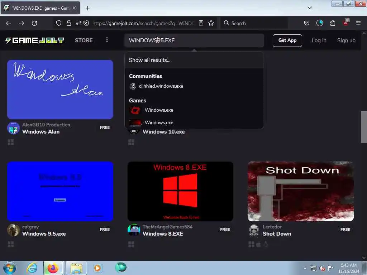Open Windows Media Player from taskbar
The height and width of the screenshot is (275, 367).
coord(97,268)
